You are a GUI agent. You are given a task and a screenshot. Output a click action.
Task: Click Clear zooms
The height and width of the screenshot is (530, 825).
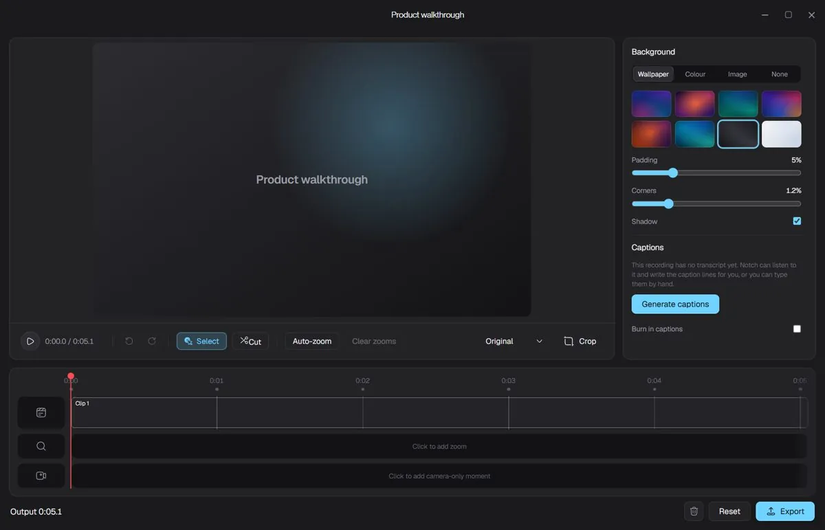point(374,341)
